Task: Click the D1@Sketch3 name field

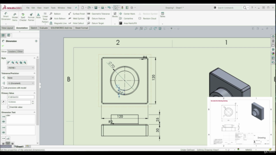Action: pos(21,97)
